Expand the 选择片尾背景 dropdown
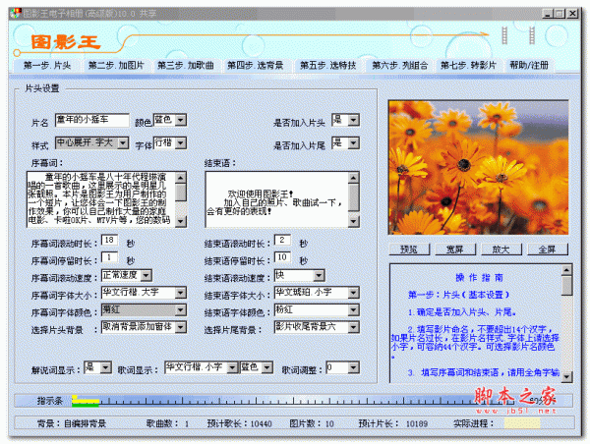Viewport: 590px width, 444px height. click(354, 327)
